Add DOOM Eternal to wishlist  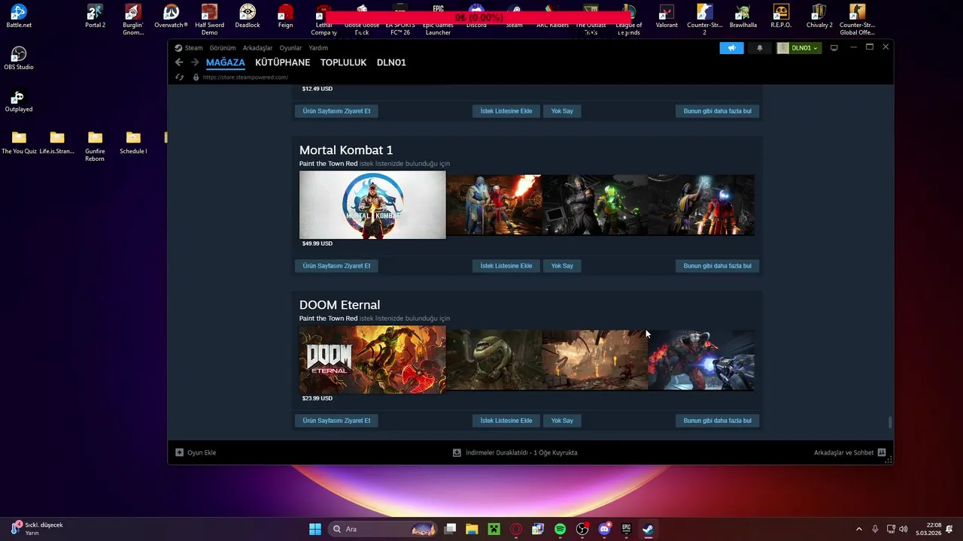point(506,421)
